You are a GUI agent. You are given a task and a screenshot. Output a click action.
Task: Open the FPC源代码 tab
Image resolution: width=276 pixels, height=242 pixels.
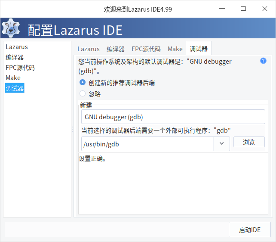146,49
